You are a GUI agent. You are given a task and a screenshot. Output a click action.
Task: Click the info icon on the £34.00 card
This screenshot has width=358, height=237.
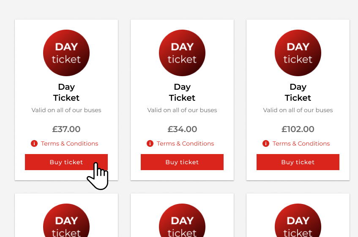[150, 143]
